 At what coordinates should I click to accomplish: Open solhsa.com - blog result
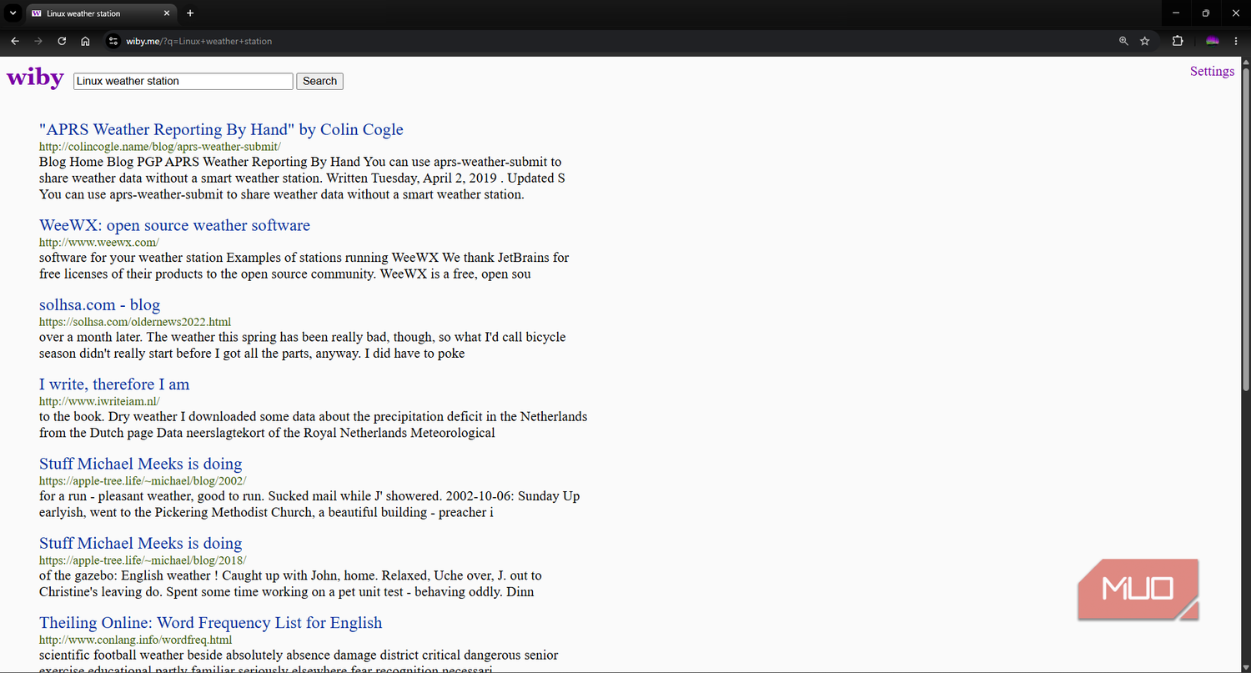tap(99, 304)
